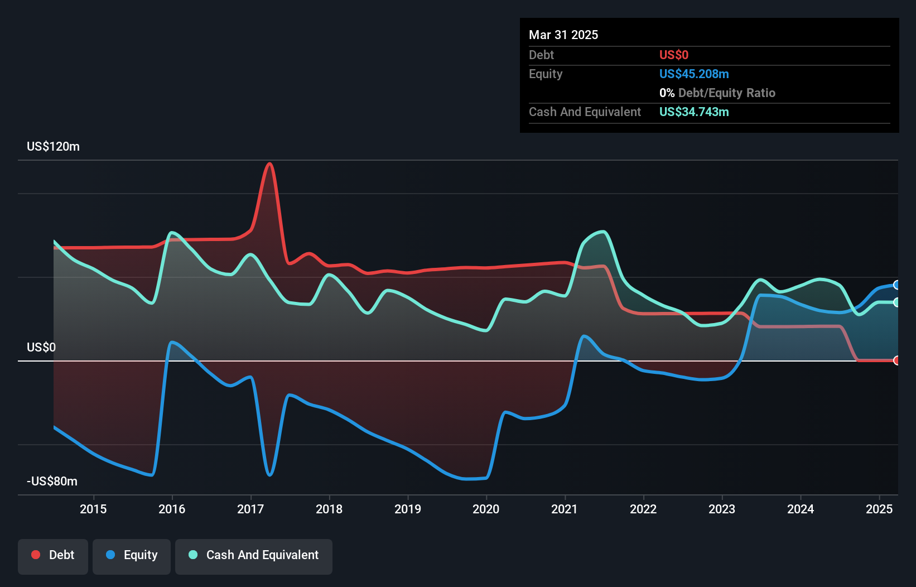916x587 pixels.
Task: Click the 2022 x-axis label
Action: pos(643,509)
